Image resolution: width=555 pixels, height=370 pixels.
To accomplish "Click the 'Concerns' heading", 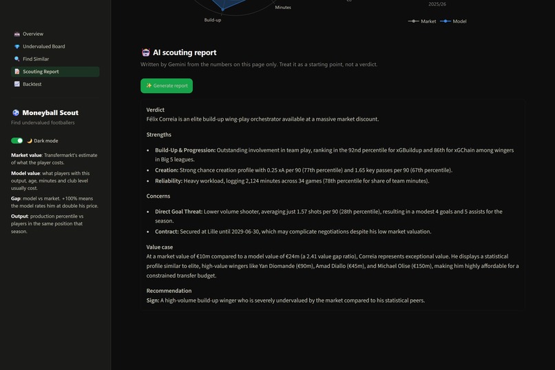I will 158,196.
